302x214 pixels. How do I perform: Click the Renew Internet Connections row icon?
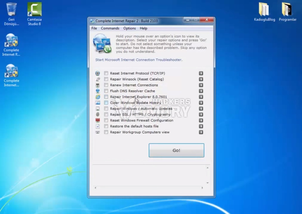98,85
